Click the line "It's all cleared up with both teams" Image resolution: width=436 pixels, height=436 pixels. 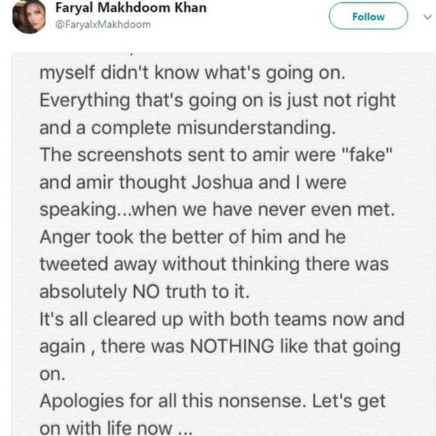tap(221, 319)
